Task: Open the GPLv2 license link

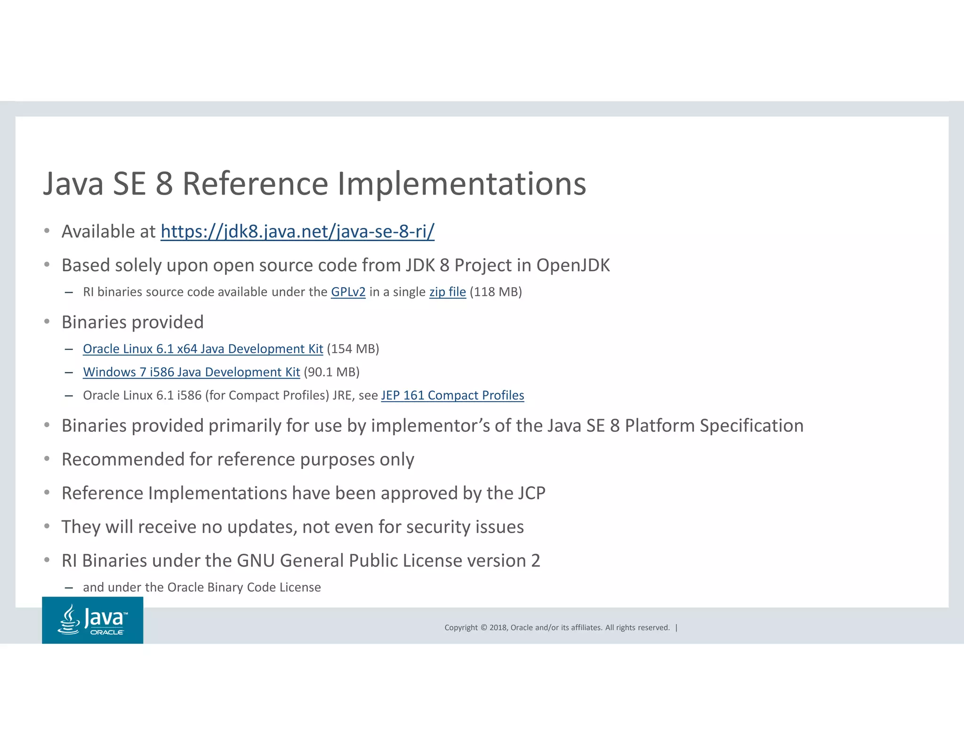Action: tap(348, 292)
